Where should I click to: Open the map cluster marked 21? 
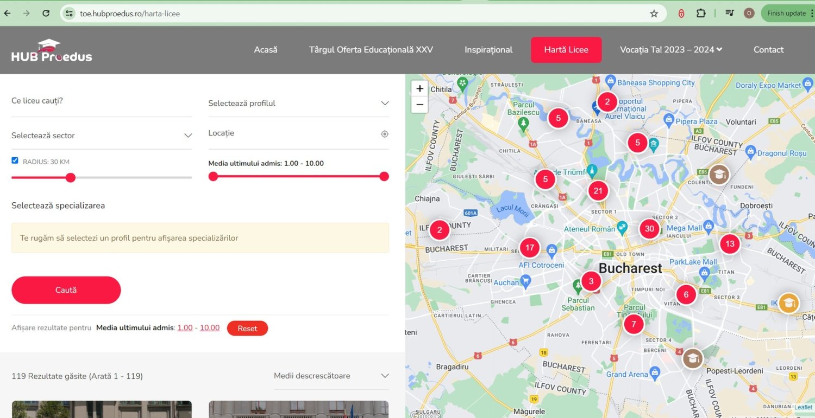[x=598, y=191]
